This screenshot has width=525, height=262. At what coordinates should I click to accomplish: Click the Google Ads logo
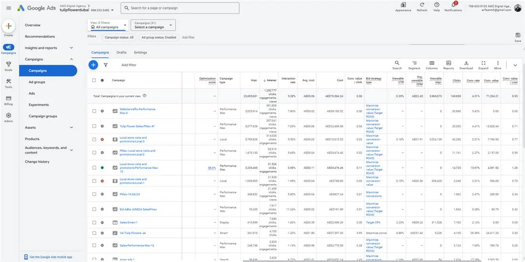coord(36,8)
